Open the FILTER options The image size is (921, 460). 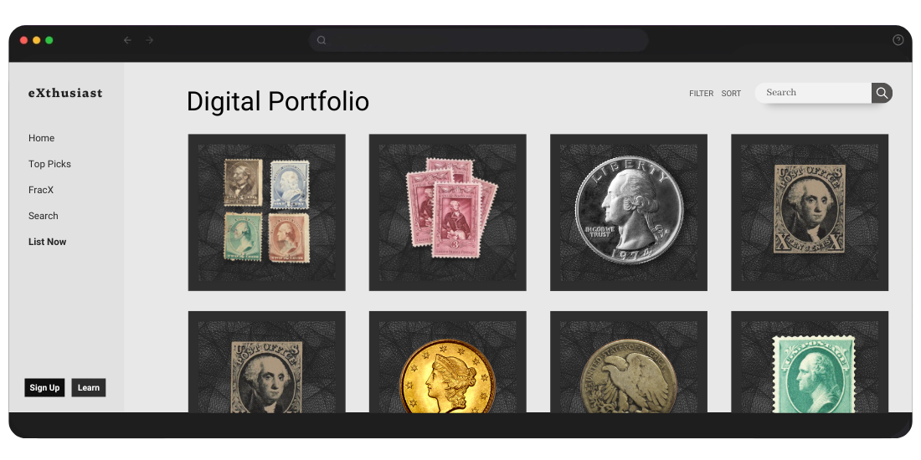(702, 94)
